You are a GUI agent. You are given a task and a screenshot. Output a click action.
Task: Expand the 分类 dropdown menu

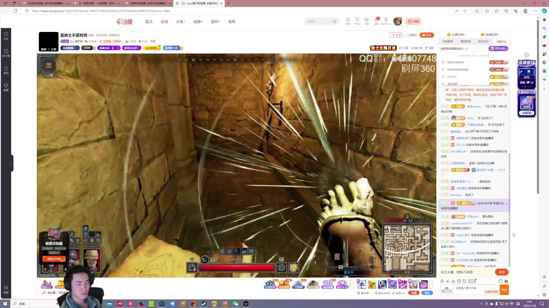click(x=180, y=22)
